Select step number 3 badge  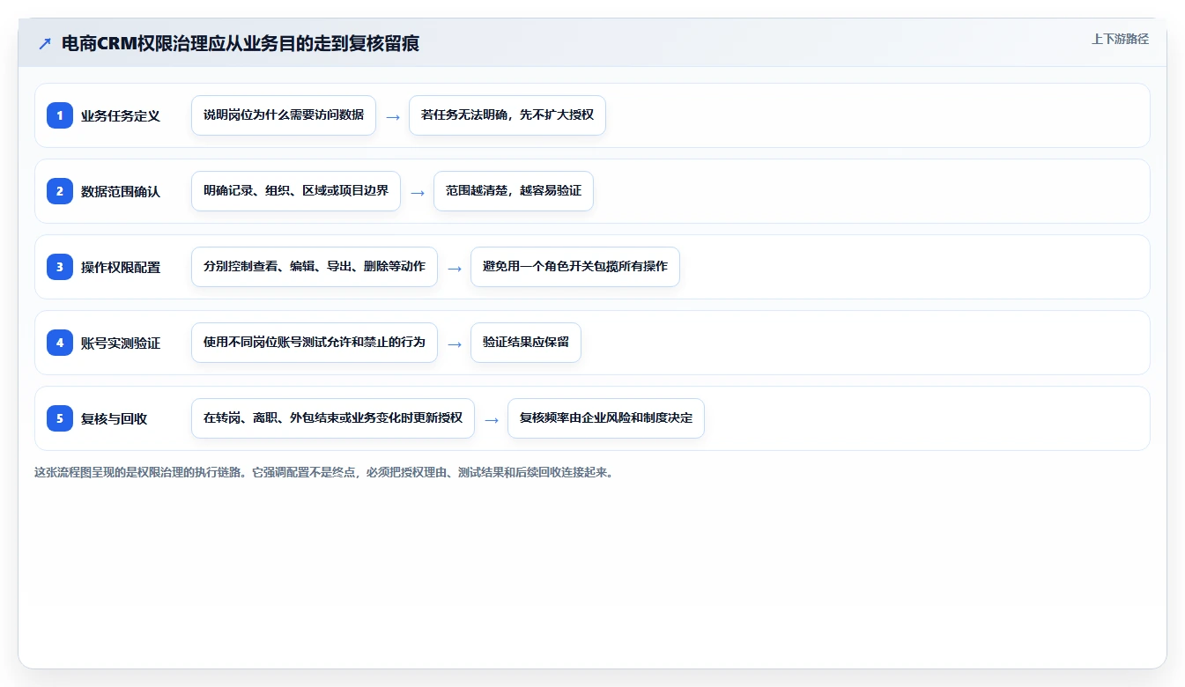[60, 266]
